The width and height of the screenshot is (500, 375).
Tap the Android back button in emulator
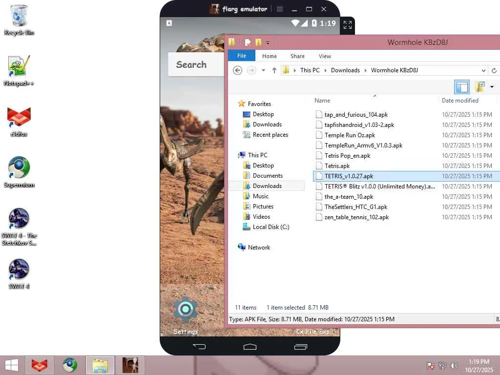click(199, 346)
